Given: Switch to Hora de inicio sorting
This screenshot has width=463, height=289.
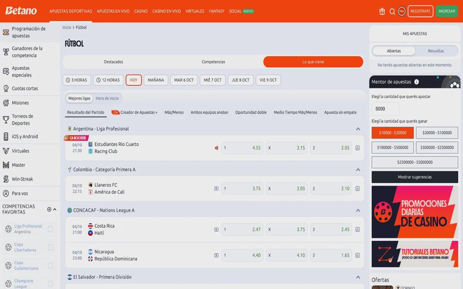Looking at the screenshot, I should click(x=107, y=98).
